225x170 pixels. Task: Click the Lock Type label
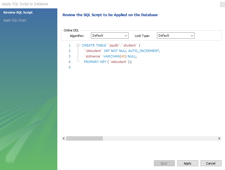tap(142, 36)
